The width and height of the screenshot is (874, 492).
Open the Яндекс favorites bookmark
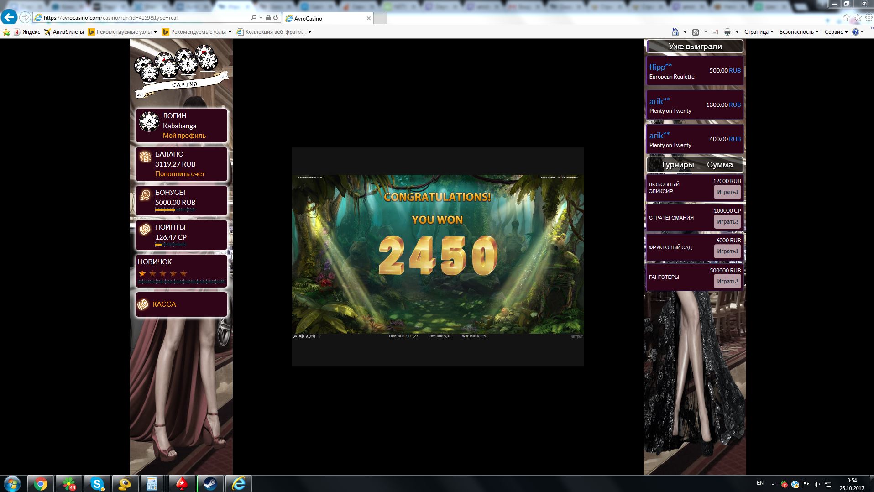[x=27, y=32]
